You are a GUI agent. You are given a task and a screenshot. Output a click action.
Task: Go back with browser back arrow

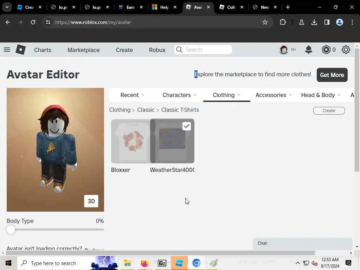pyautogui.click(x=8, y=22)
